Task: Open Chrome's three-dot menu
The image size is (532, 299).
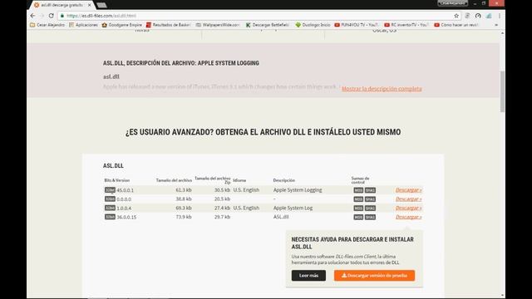Action: (500, 16)
